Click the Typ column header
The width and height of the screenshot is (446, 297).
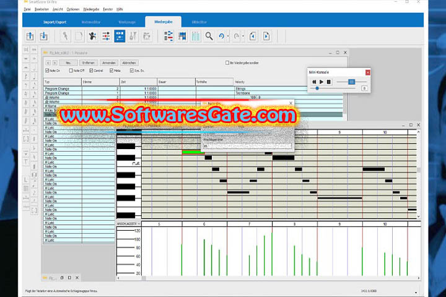coord(63,82)
